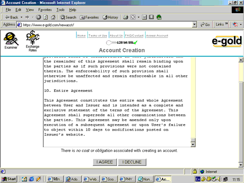Switch to the Goo... taskbar window
Screen dimensions: 244x183
[109, 179]
